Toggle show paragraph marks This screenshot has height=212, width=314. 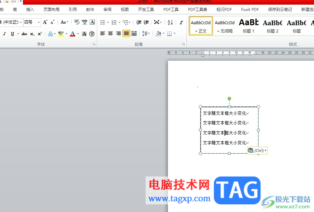(181, 22)
